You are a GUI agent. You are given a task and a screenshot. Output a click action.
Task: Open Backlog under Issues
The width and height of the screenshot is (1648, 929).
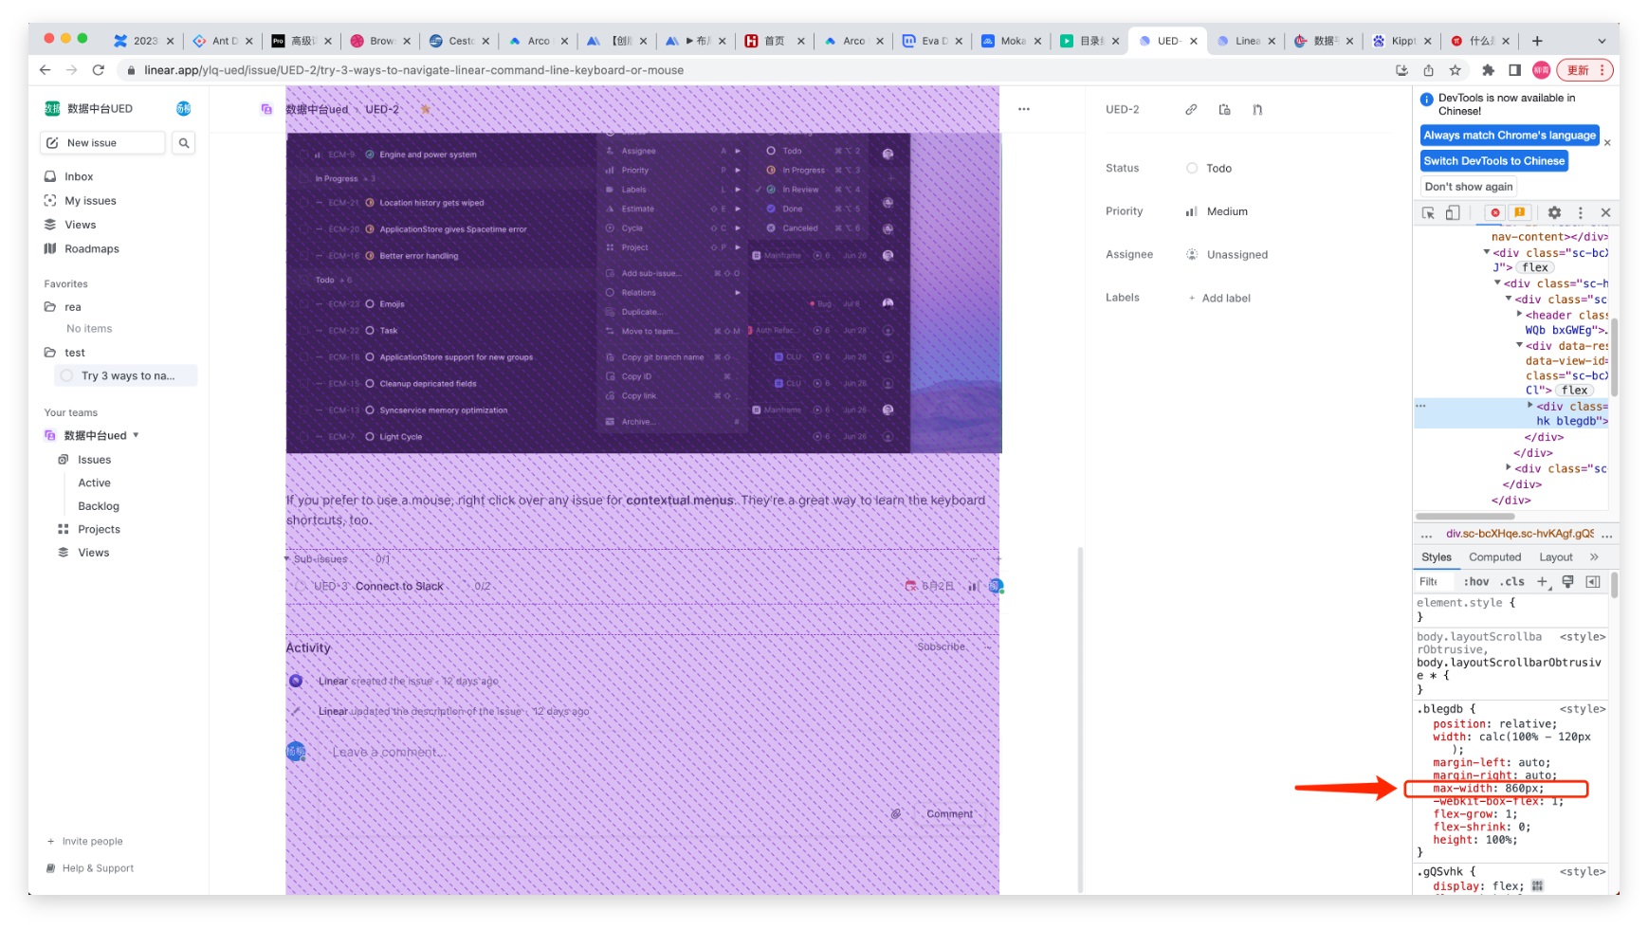pos(99,507)
